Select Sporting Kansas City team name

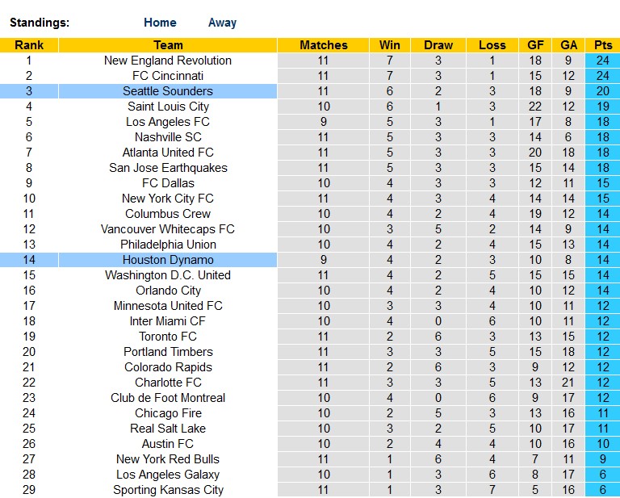168,490
